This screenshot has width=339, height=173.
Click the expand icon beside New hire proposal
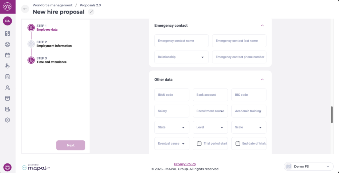[x=91, y=12]
